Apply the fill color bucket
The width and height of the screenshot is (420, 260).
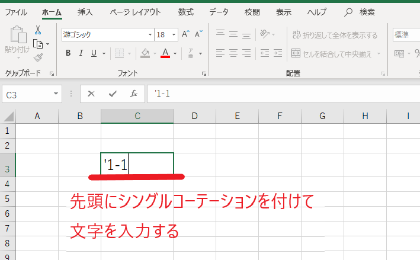145,53
